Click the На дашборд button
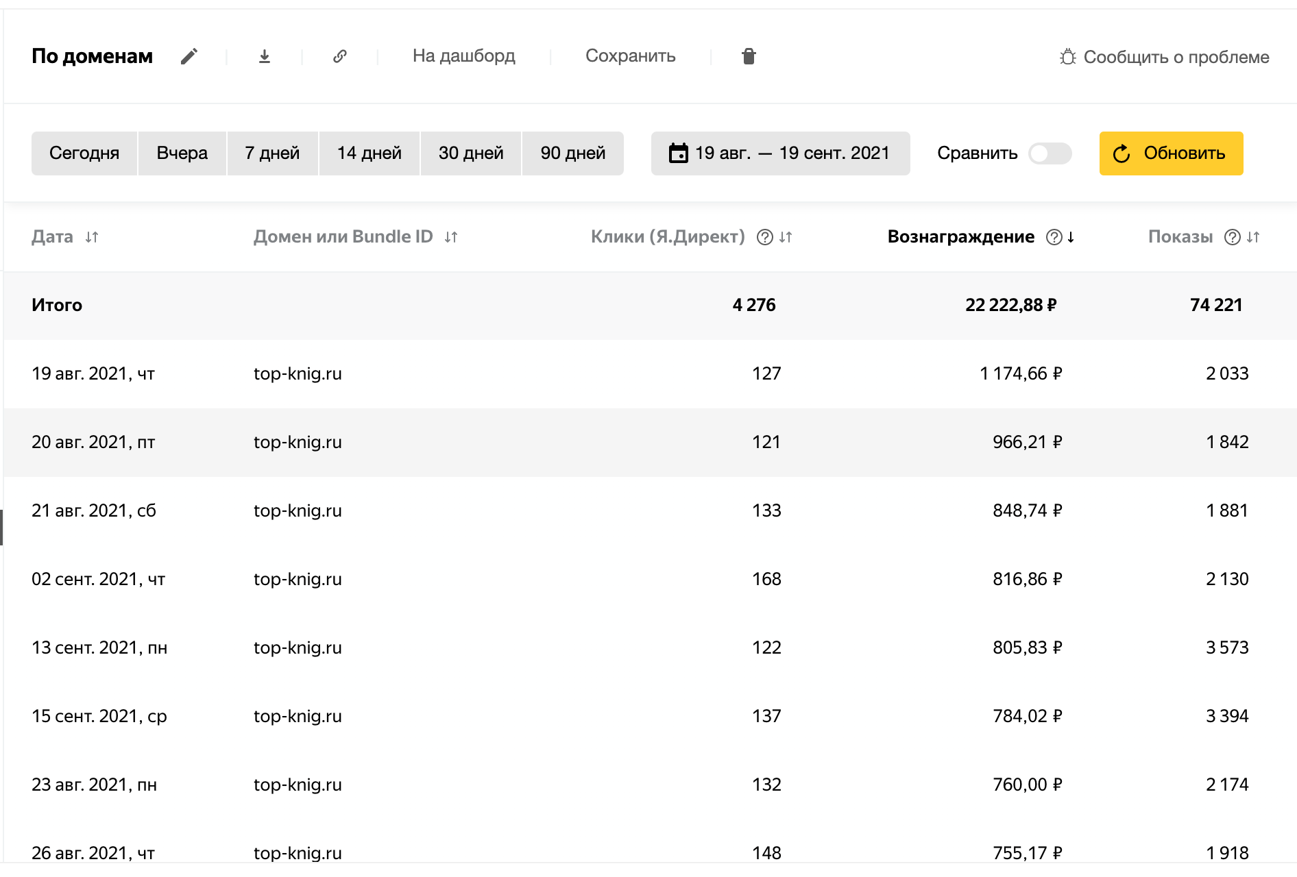The height and width of the screenshot is (877, 1297). (463, 56)
